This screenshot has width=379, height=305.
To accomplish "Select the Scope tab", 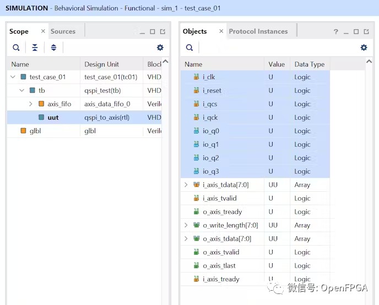I will point(19,31).
